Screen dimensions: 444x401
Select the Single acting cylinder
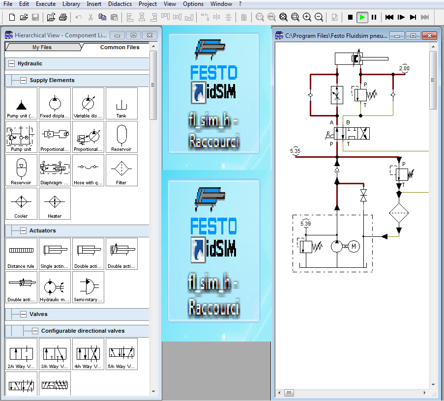coord(55,254)
